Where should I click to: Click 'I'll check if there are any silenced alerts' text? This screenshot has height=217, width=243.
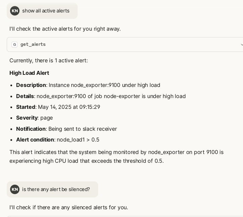(69, 207)
